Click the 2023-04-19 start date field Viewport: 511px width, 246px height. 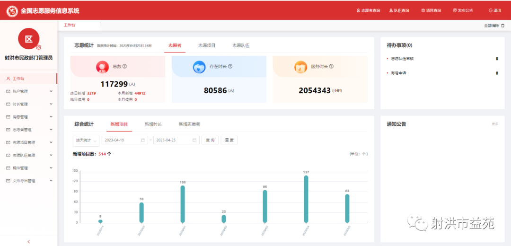pos(121,141)
